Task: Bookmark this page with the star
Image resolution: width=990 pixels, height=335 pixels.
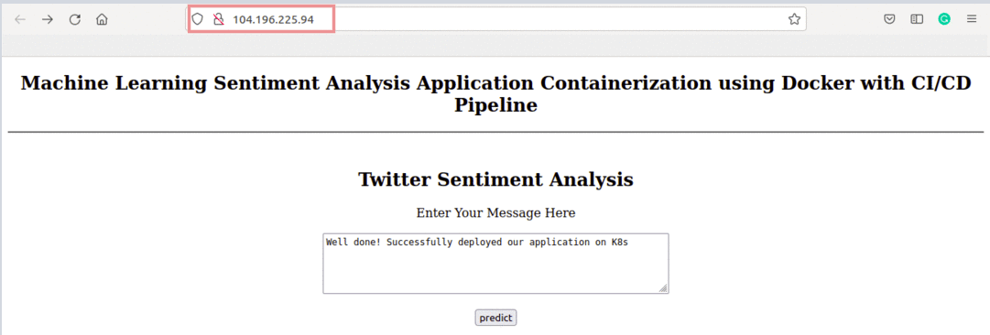Action: coord(794,19)
